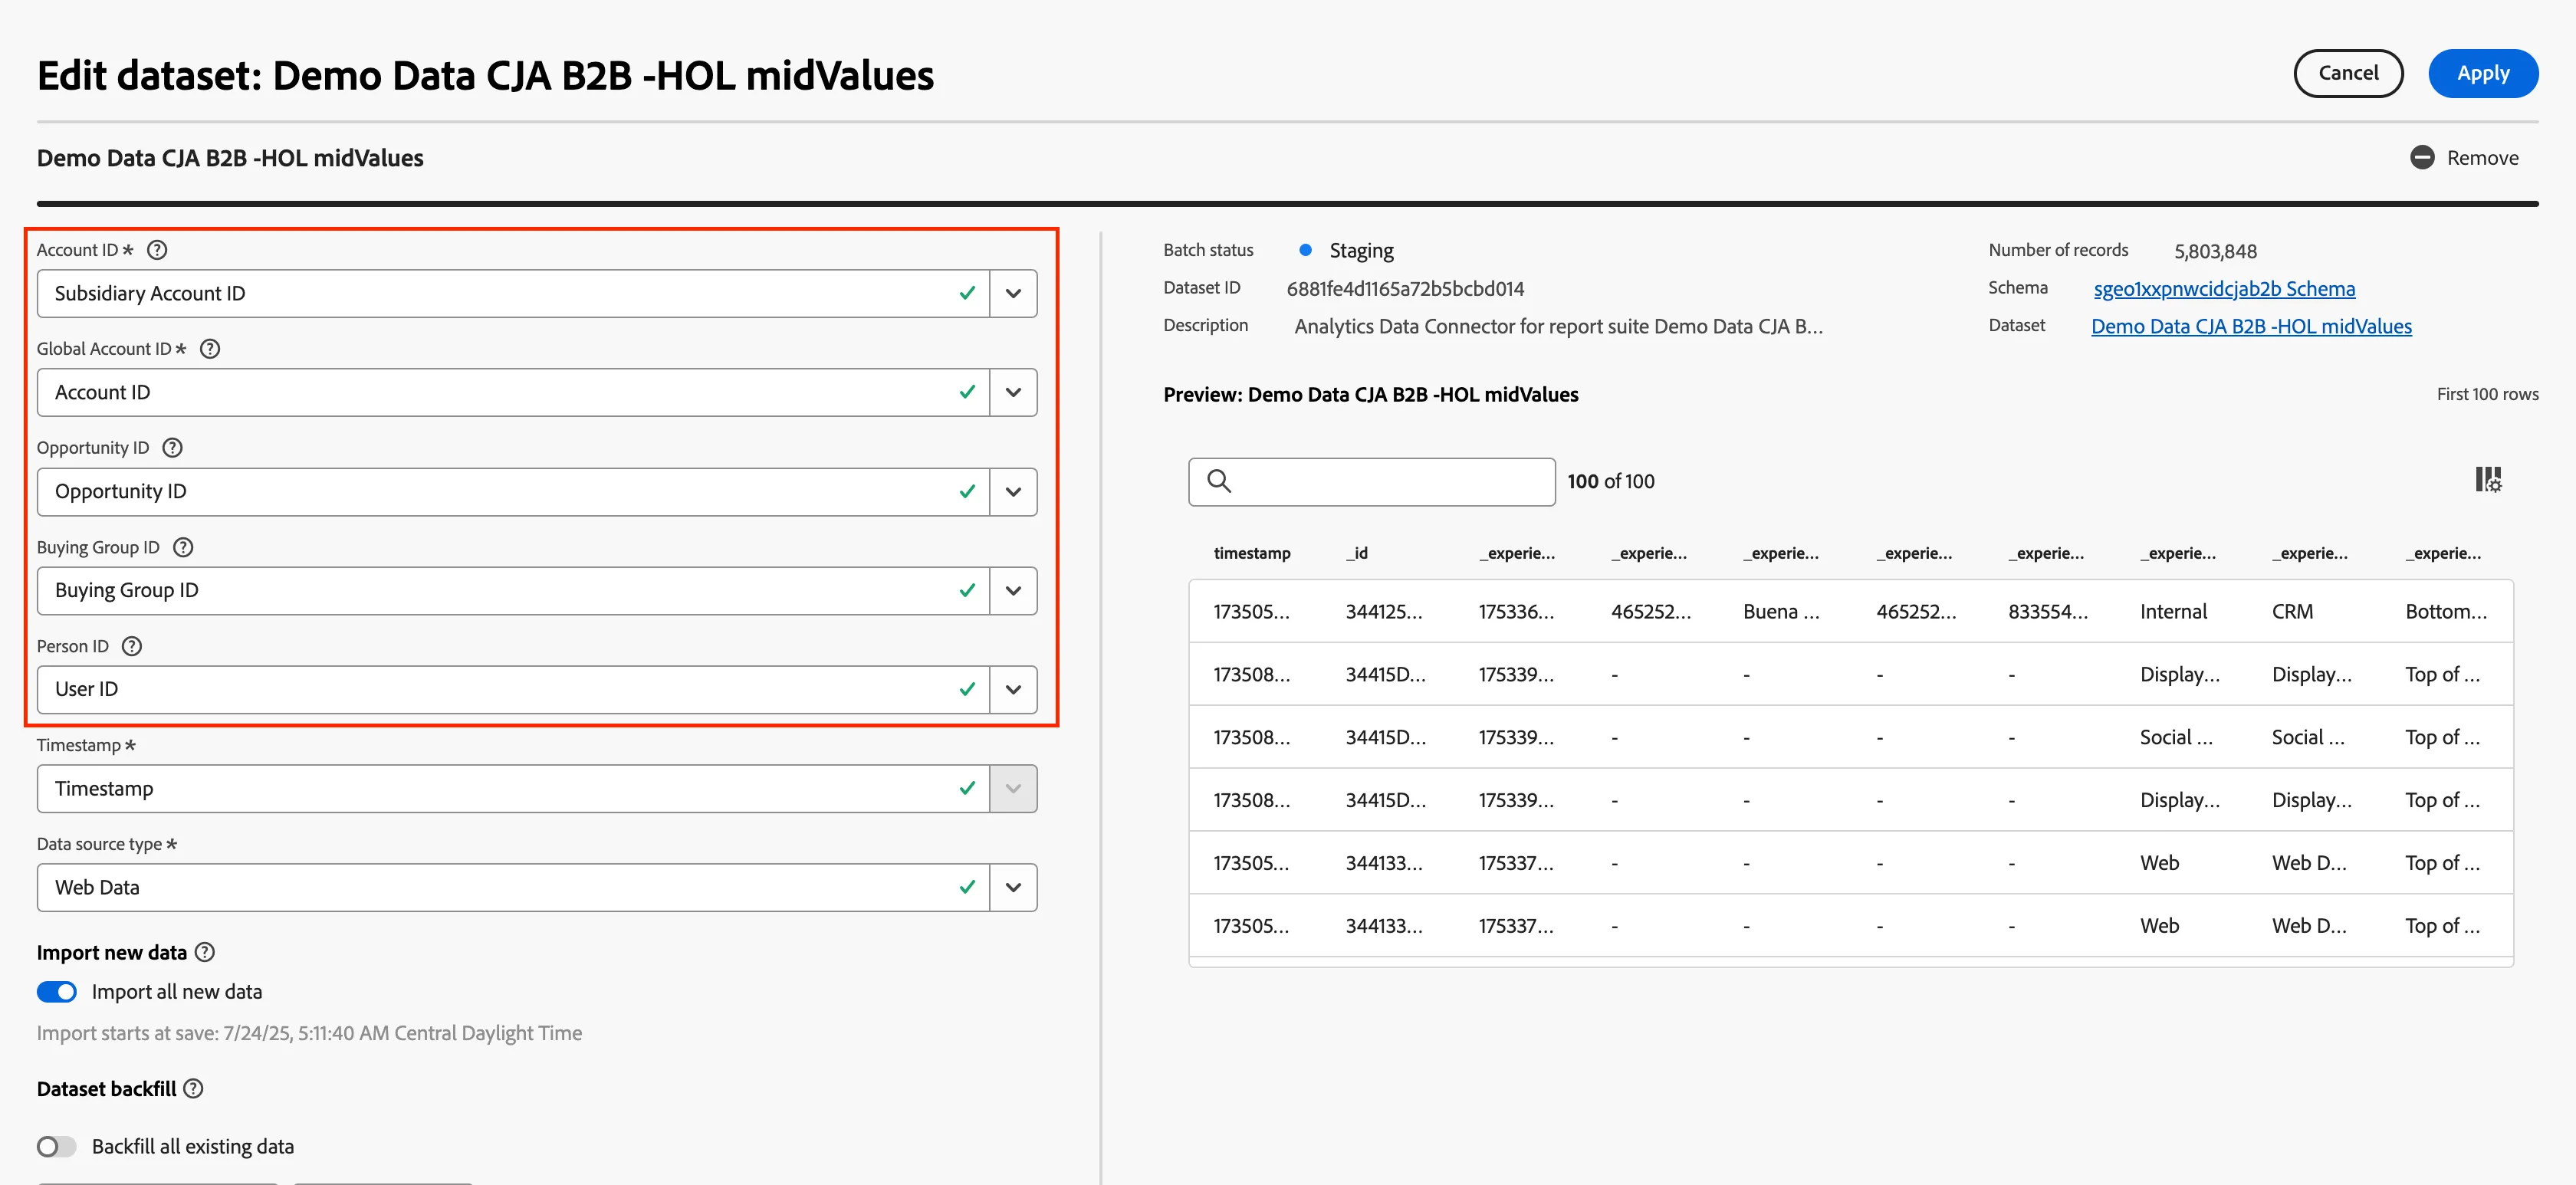Click Dataset ID value 6881fe4d1165a72b5bcbd014

pyautogui.click(x=1405, y=288)
